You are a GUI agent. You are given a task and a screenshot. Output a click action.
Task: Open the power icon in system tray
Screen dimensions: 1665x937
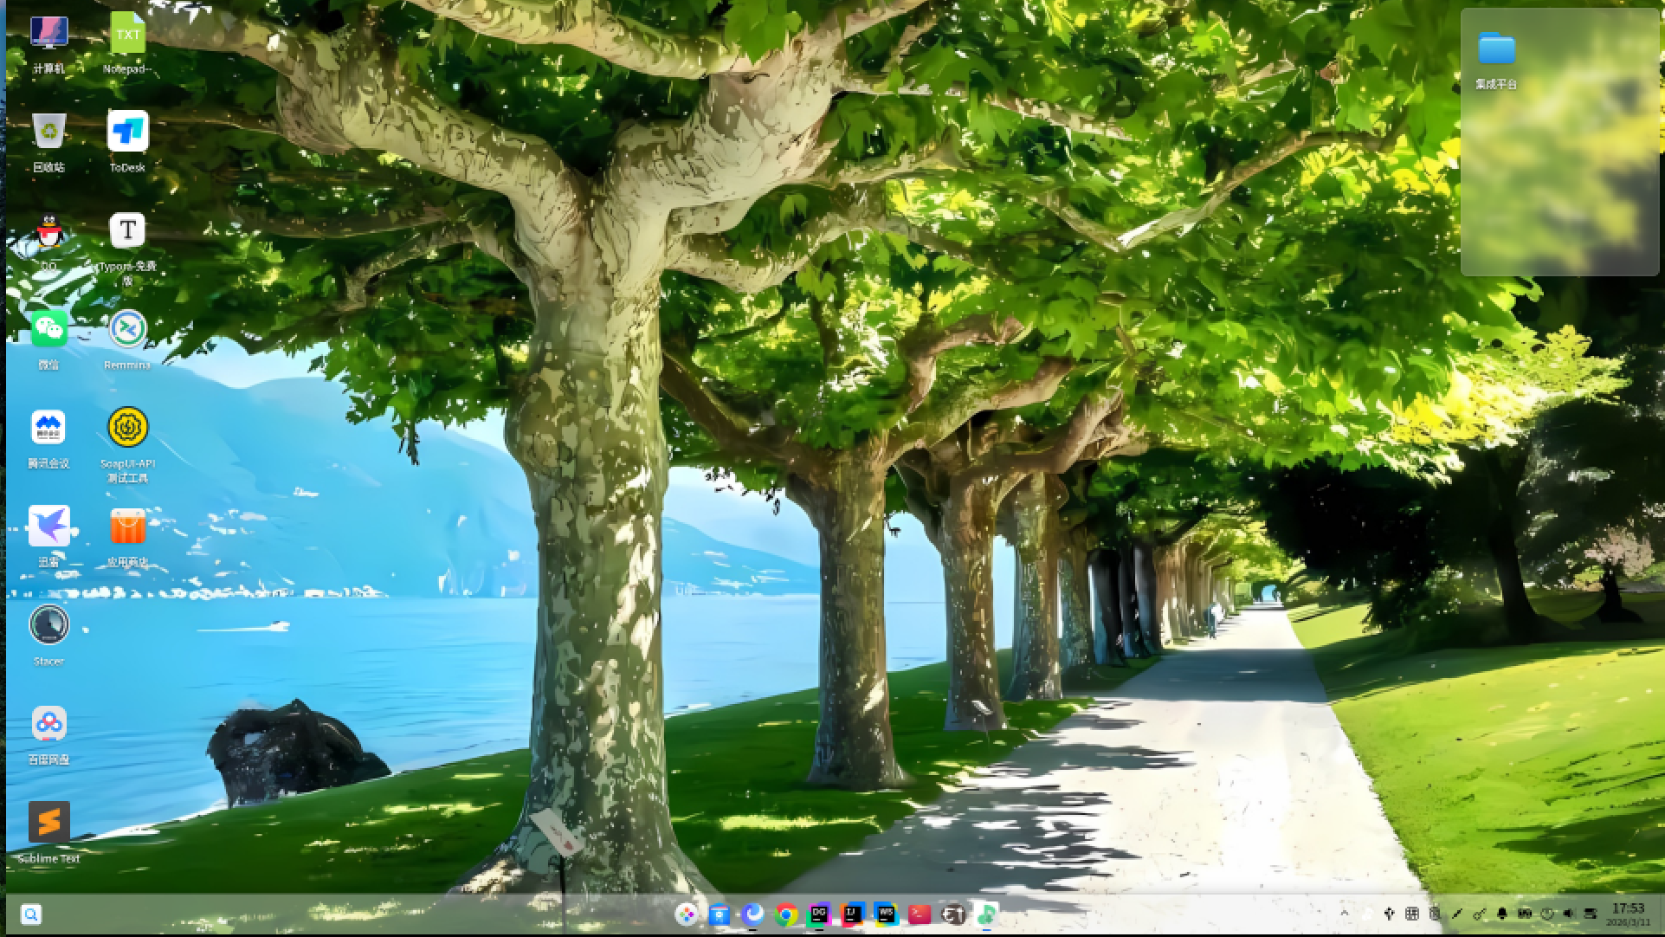[x=1547, y=914]
